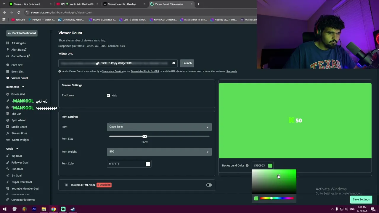Viewport: 379px width, 213px height.
Task: Open the Tip Goal widget
Action: point(16,156)
